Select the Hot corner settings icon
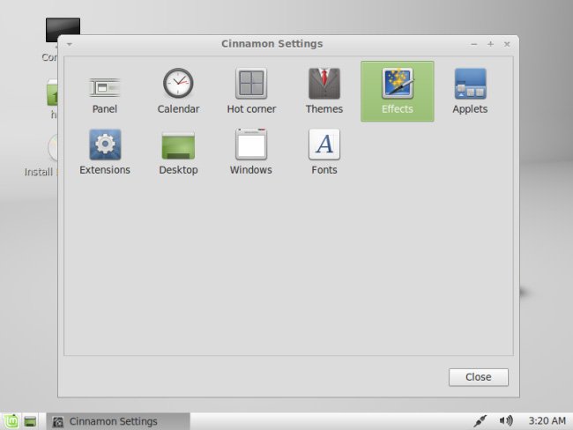This screenshot has height=430, width=573. coord(251,84)
